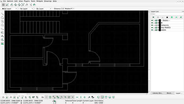This screenshot has height=104, width=184.
Task: Click the Distance value input field
Action: 62,9
